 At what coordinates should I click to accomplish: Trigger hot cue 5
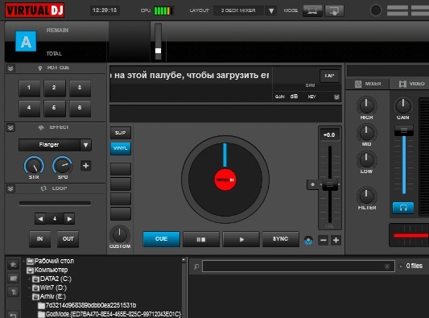click(55, 108)
